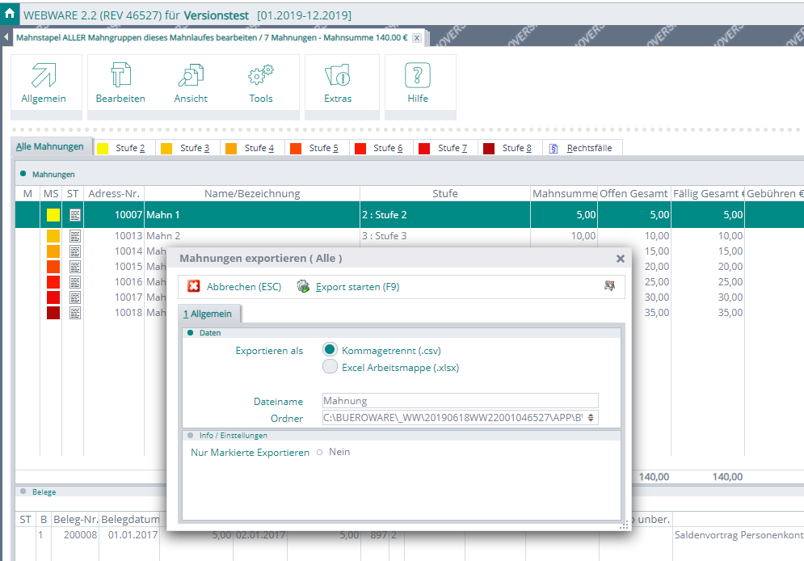Click the home icon in title bar
Screen dimensions: 804x561
pos(10,14)
